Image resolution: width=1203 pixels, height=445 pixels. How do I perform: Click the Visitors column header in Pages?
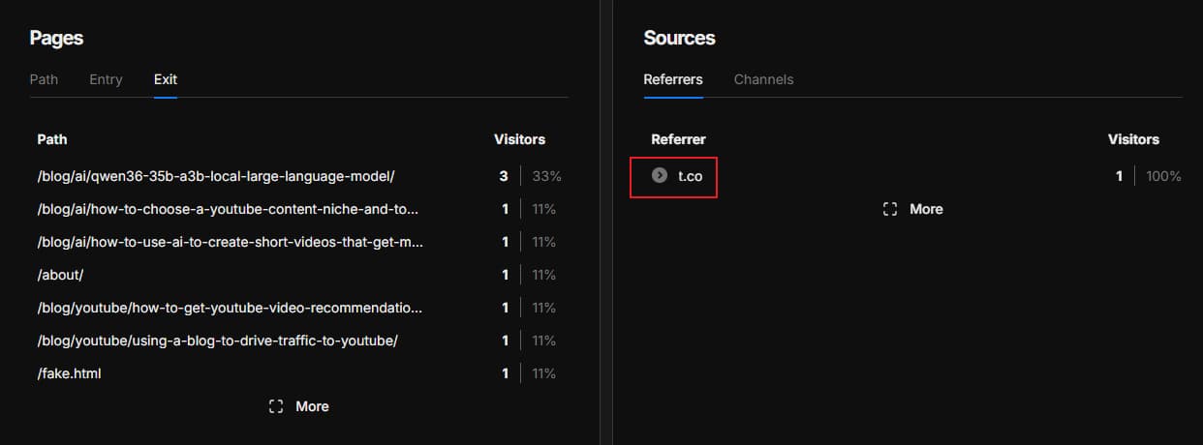(x=519, y=139)
